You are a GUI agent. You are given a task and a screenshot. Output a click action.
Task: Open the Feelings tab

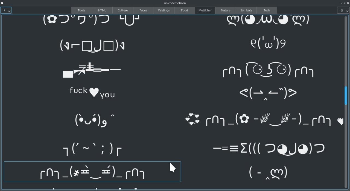pos(164,10)
